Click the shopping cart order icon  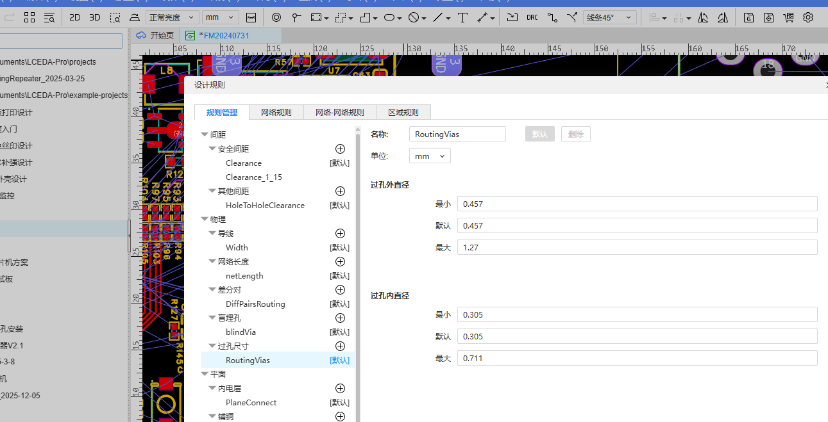[788, 17]
